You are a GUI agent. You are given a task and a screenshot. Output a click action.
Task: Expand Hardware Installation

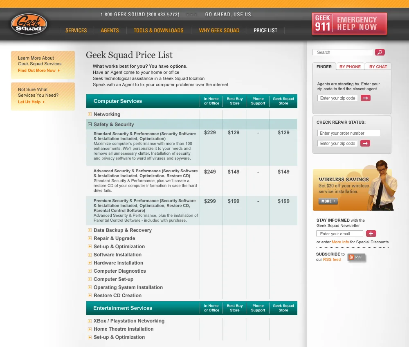(x=90, y=263)
